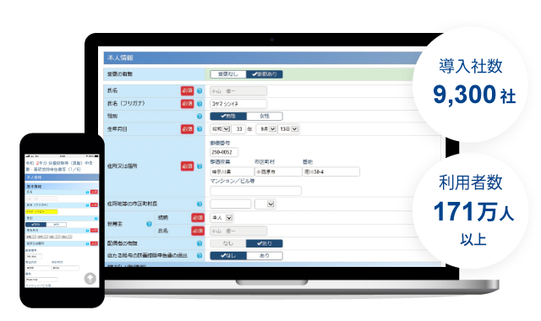The width and height of the screenshot is (541, 321).
Task: Click the grayed 世帯主 氏名 field
Action: [x=238, y=231]
